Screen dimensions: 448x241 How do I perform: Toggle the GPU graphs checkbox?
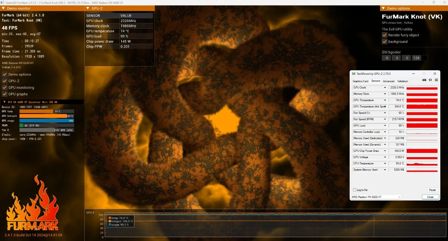click(5, 94)
